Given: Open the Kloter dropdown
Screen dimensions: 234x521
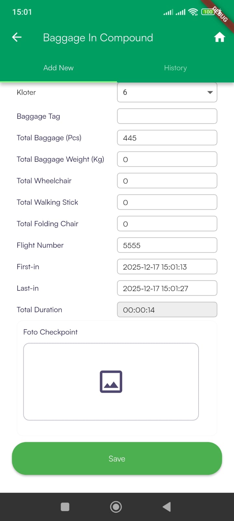Looking at the screenshot, I should tap(167, 92).
